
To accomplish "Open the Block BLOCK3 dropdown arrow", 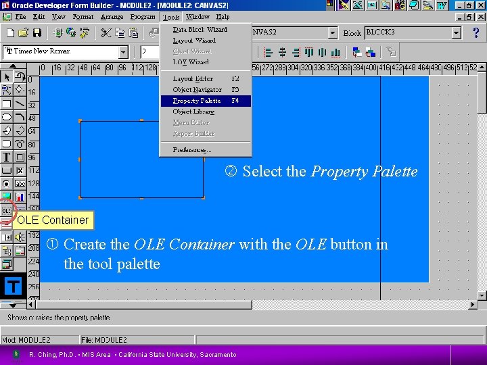I will [456, 32].
